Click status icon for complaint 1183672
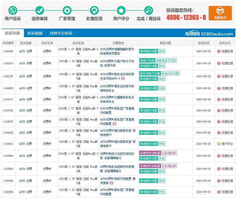 coord(219,122)
